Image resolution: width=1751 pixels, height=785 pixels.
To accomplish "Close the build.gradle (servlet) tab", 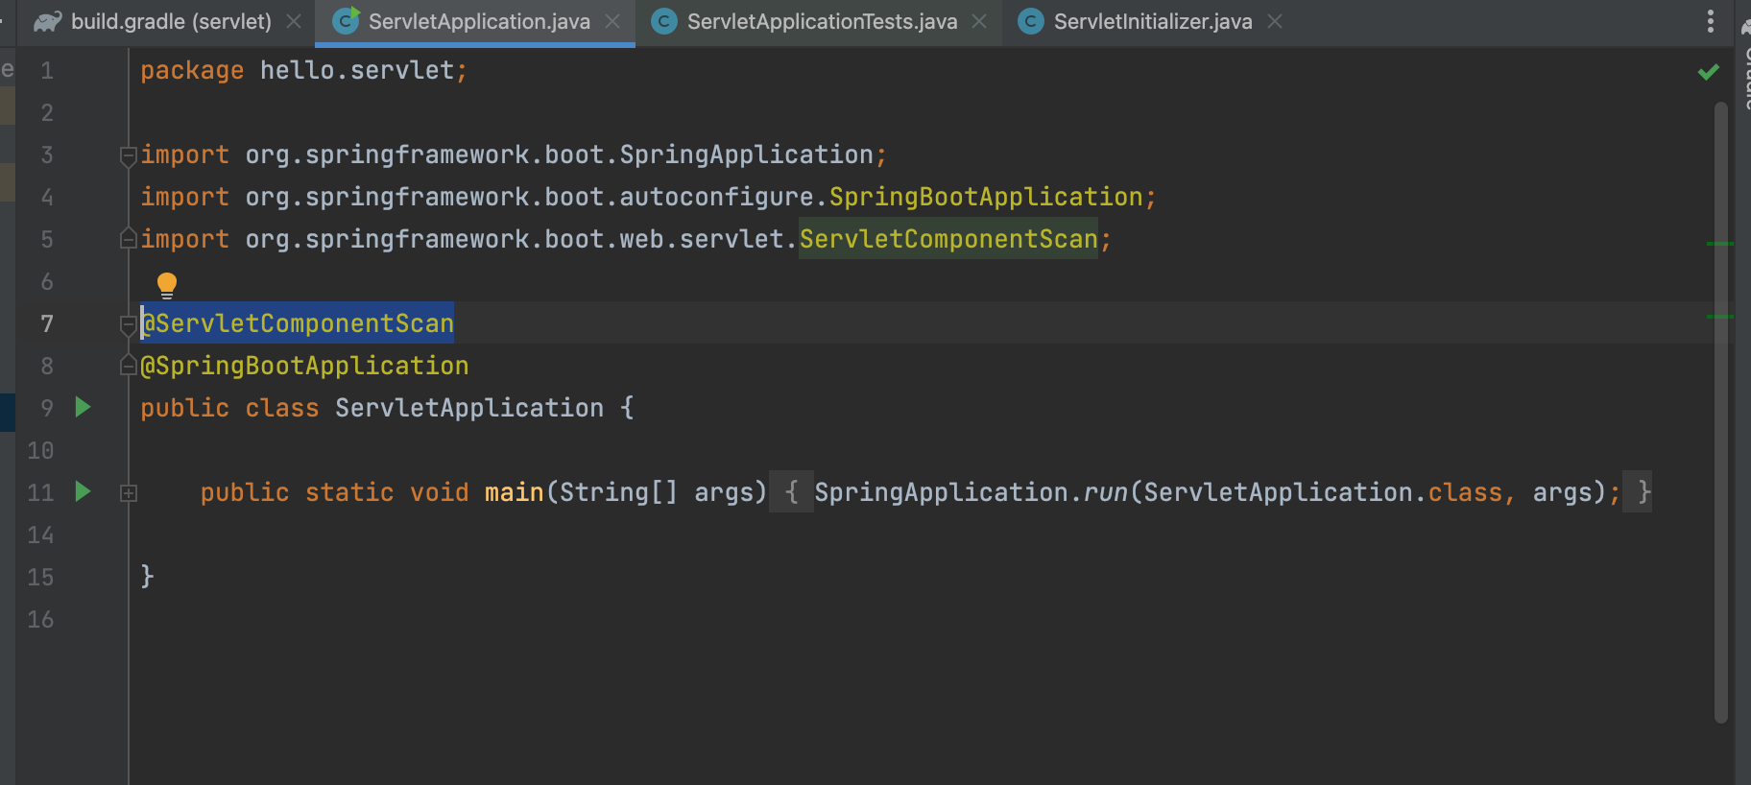I will (x=294, y=21).
